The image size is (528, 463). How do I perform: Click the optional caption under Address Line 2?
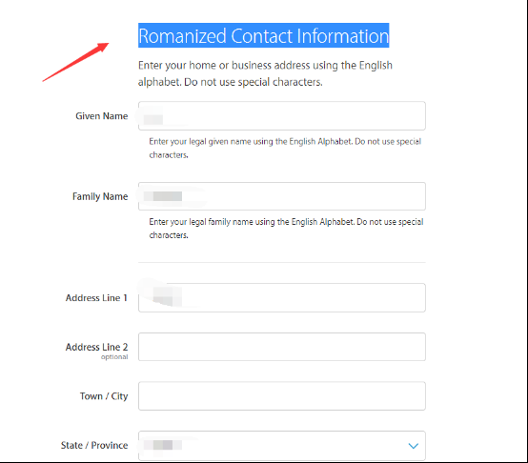coord(114,357)
